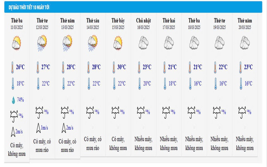Viewport: 267px width, 167px height.
Task: Select the 'Thứ ba' heading for 11/03/2025
Action: 17,21
